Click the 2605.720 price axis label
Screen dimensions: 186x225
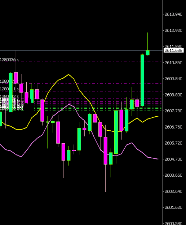173,143
